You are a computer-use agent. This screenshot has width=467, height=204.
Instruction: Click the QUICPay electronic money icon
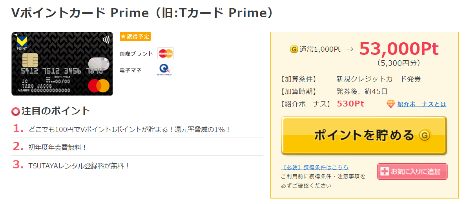[165, 70]
